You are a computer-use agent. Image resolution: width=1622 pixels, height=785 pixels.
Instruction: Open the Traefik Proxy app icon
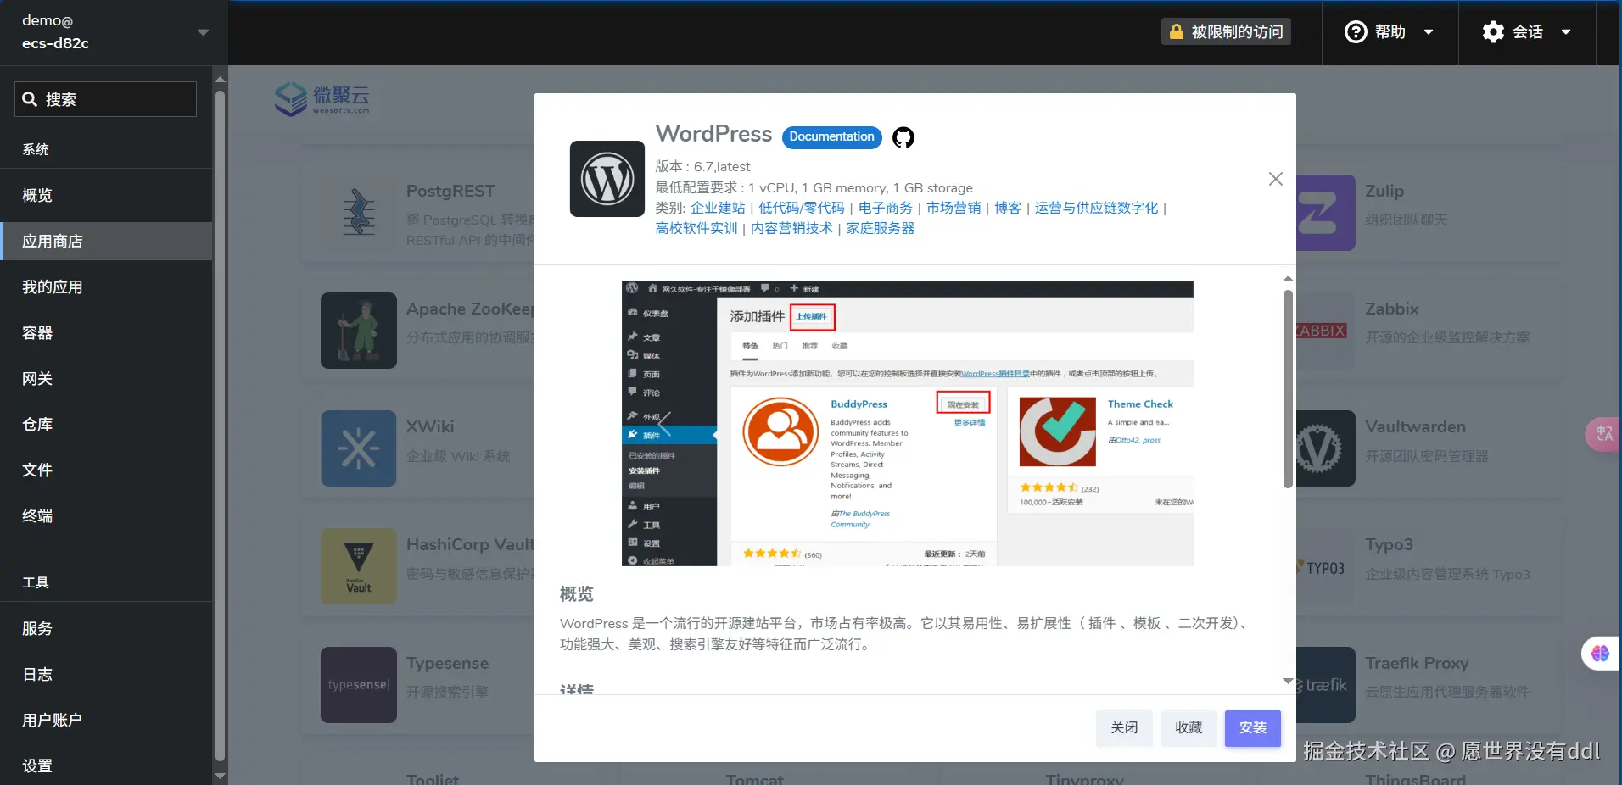[1325, 685]
